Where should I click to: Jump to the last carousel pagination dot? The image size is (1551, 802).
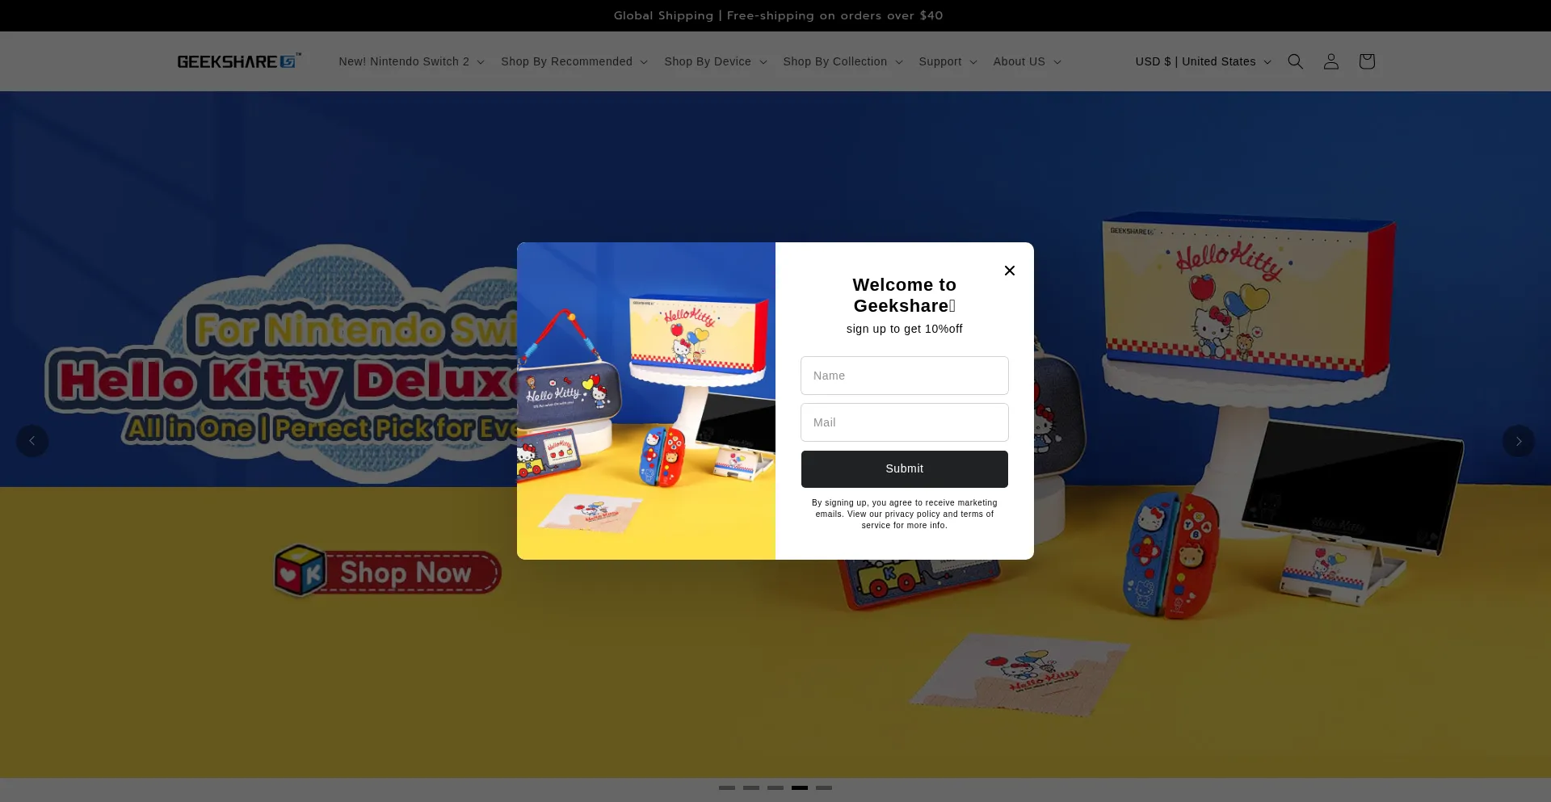(824, 788)
